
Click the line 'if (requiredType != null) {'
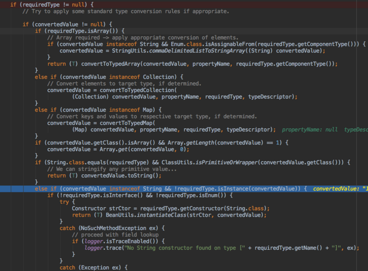(52, 5)
